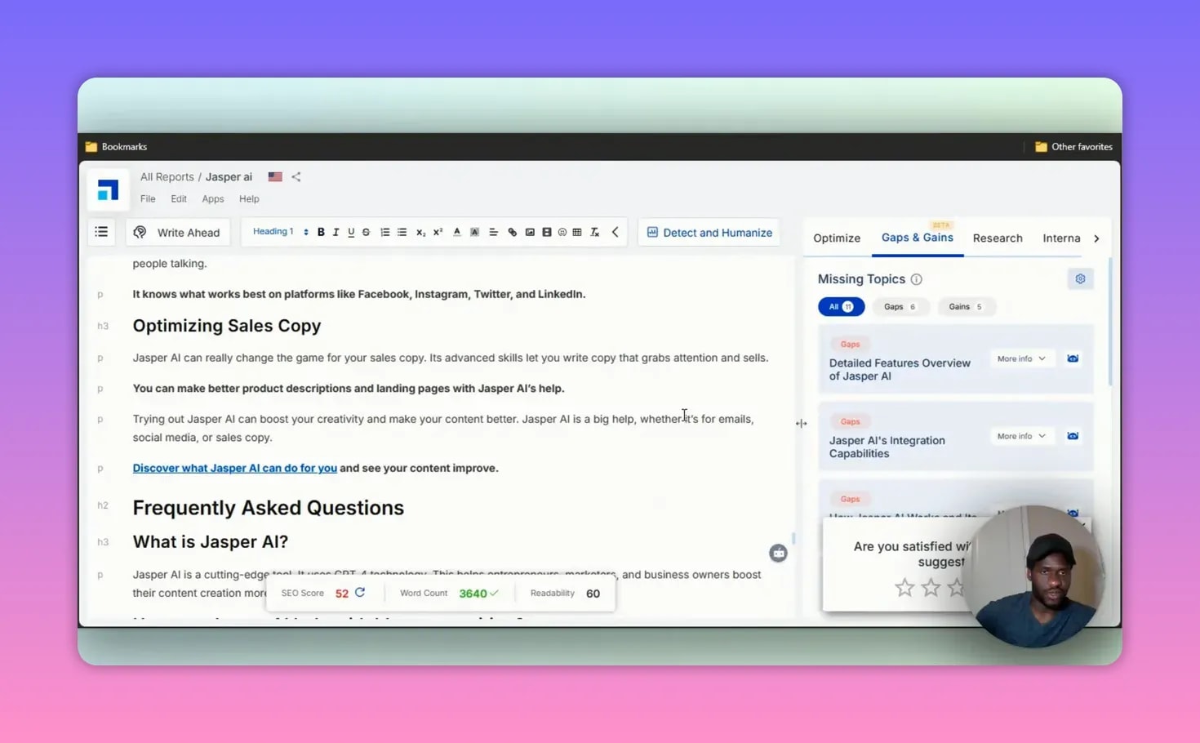Go to All Reports breadcrumb

167,177
